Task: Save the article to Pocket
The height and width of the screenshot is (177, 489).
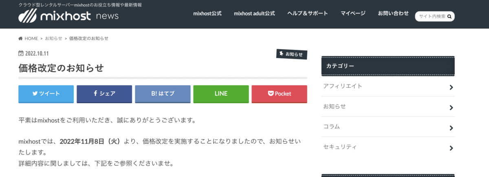Action: click(x=279, y=94)
